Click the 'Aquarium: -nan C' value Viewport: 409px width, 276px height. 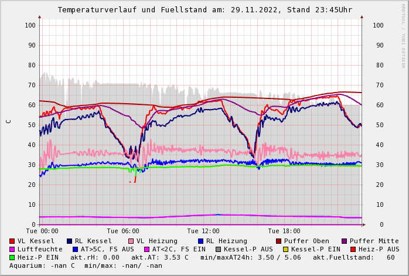42,265
